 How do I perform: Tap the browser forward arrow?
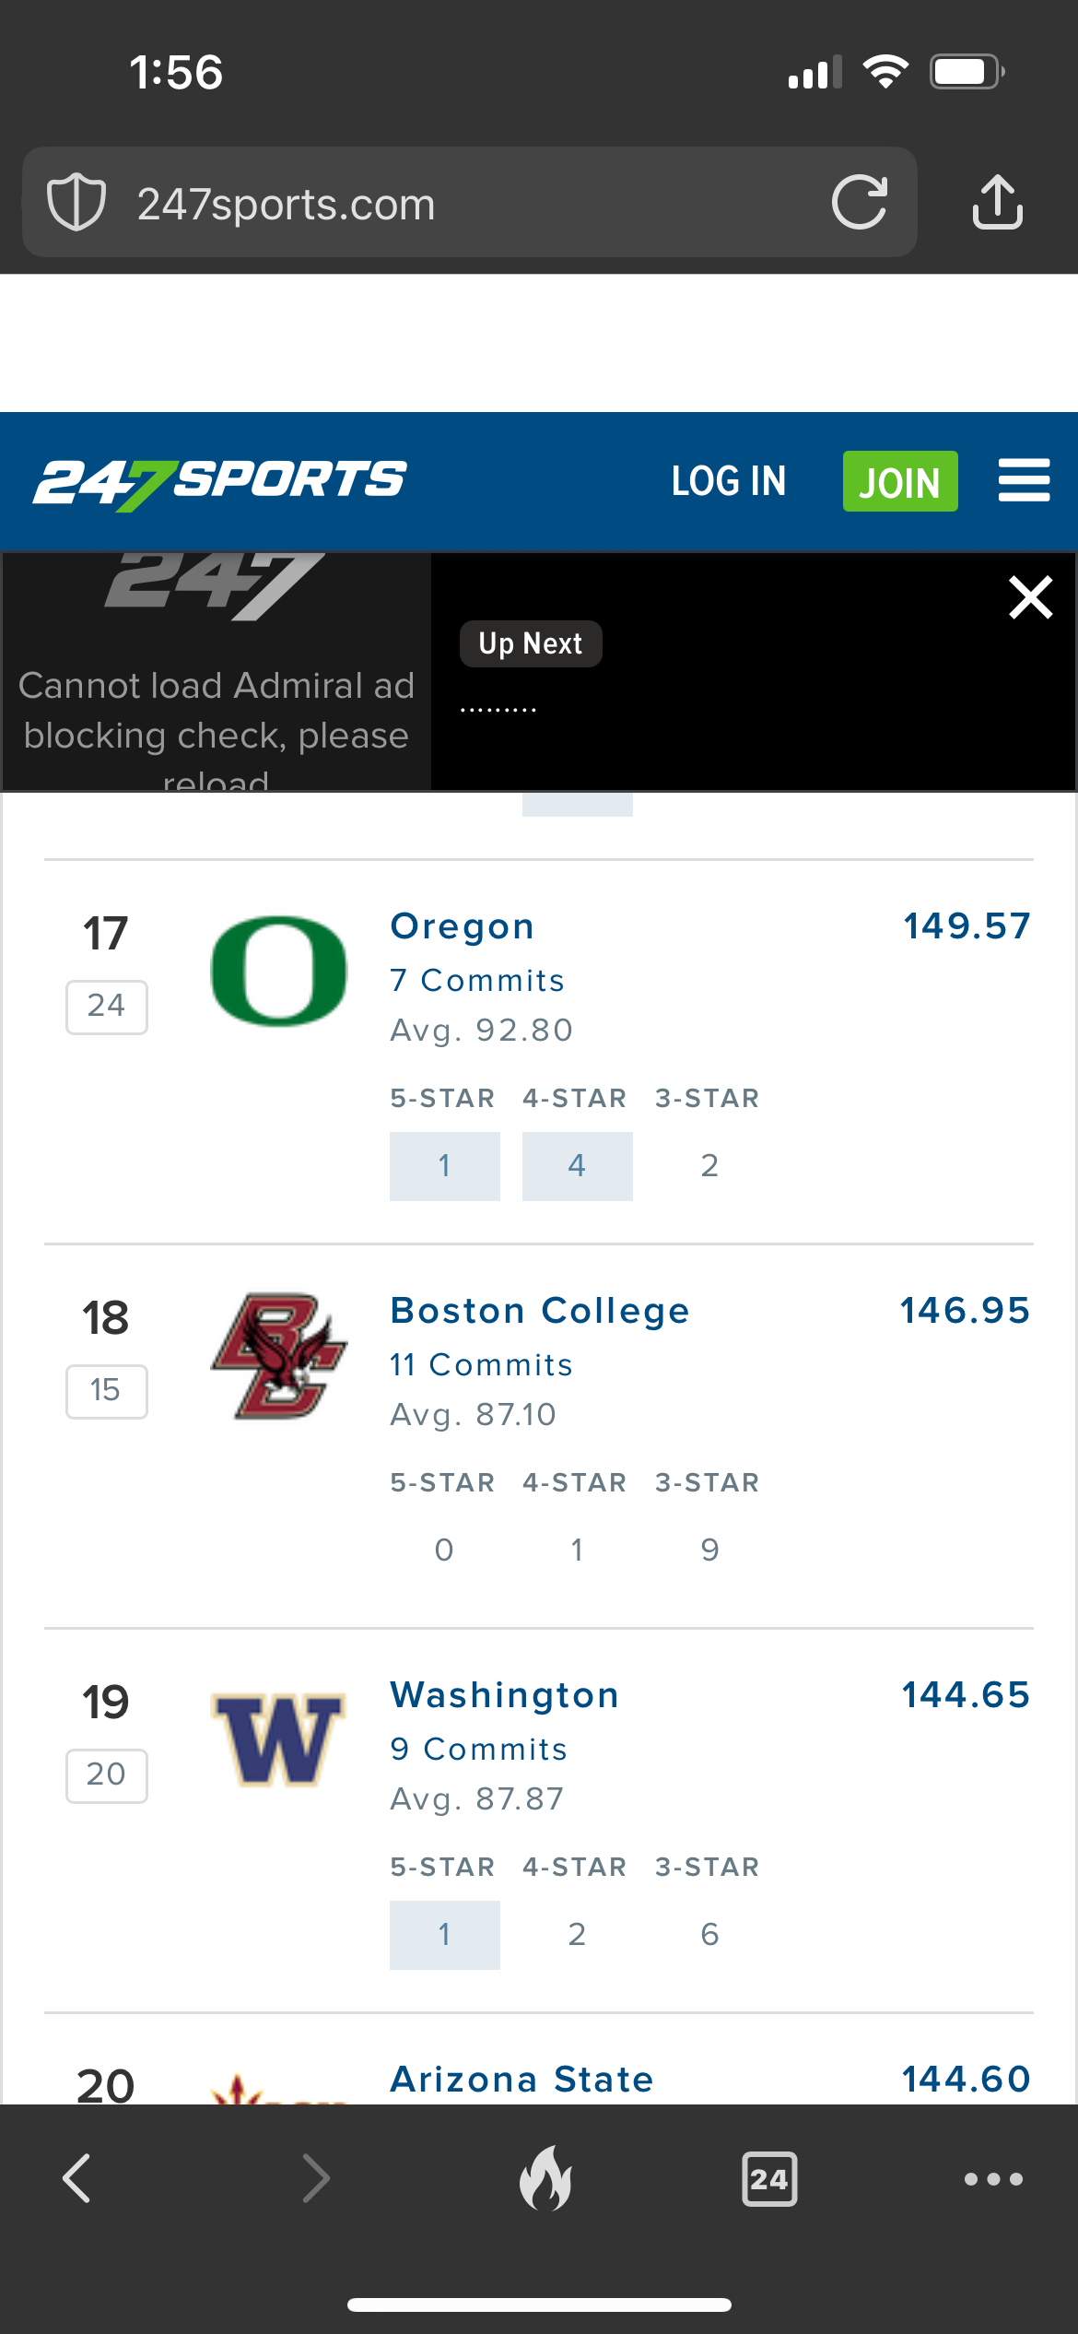pos(315,2178)
